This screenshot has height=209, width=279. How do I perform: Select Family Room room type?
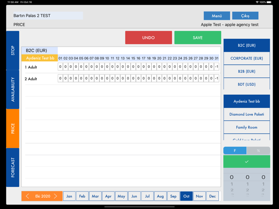(x=247, y=127)
